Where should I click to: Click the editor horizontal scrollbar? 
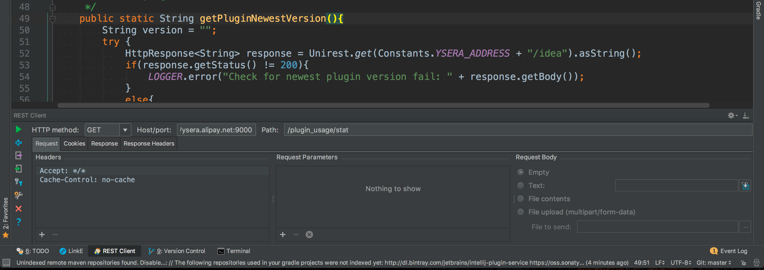[x=383, y=105]
